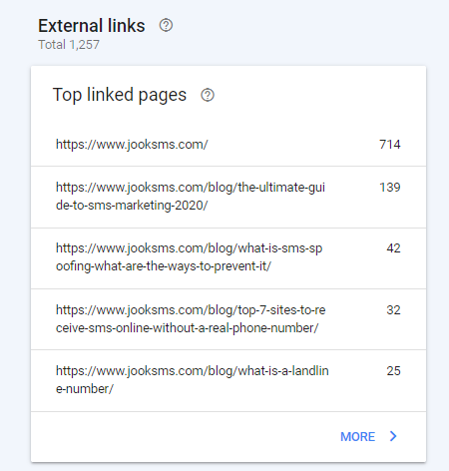Select the 1,257 total number
This screenshot has width=449, height=471.
click(84, 45)
